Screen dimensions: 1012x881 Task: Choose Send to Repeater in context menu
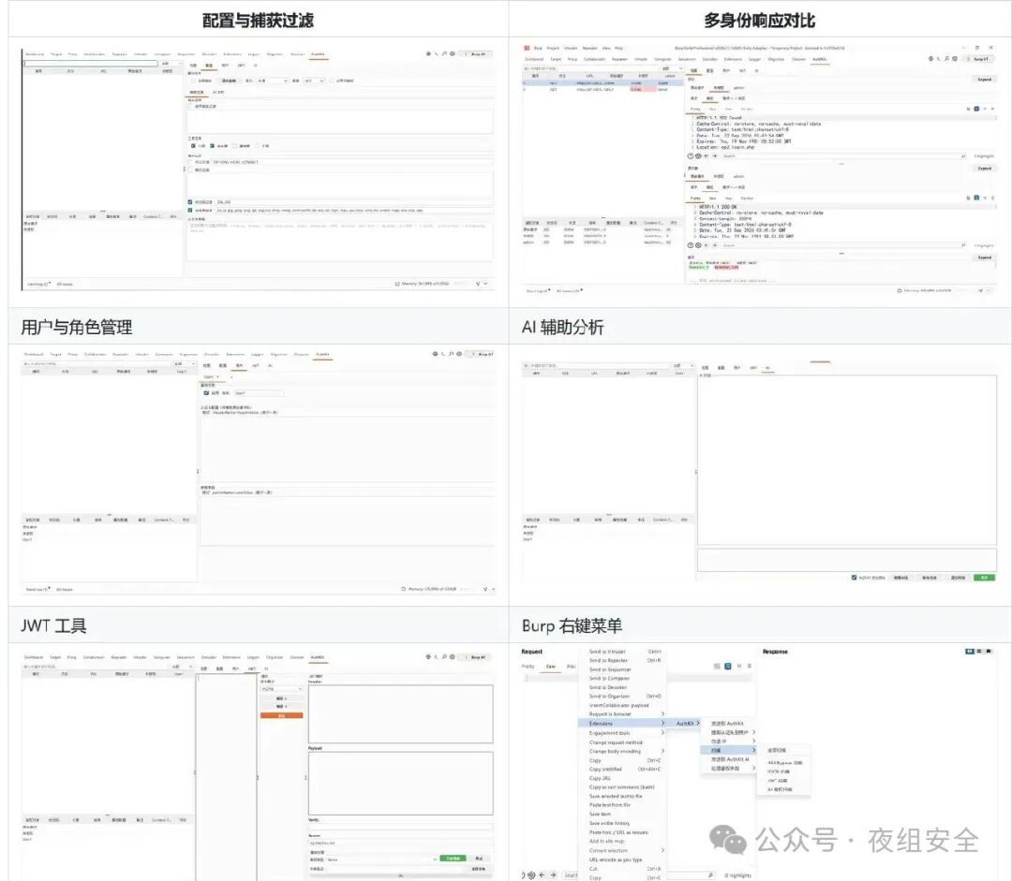pyautogui.click(x=608, y=660)
